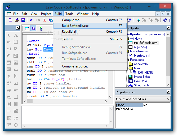Viewport: 178px width, 136px height.
Task: Select mn (Softpedia.ecw) in project tree
Action: [x=146, y=43]
